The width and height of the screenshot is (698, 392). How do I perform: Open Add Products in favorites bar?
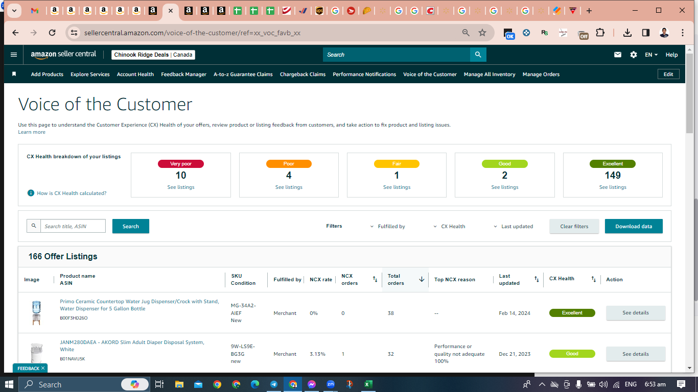[47, 74]
